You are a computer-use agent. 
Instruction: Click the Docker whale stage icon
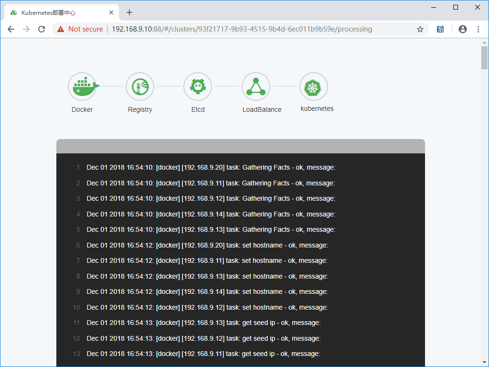[82, 86]
